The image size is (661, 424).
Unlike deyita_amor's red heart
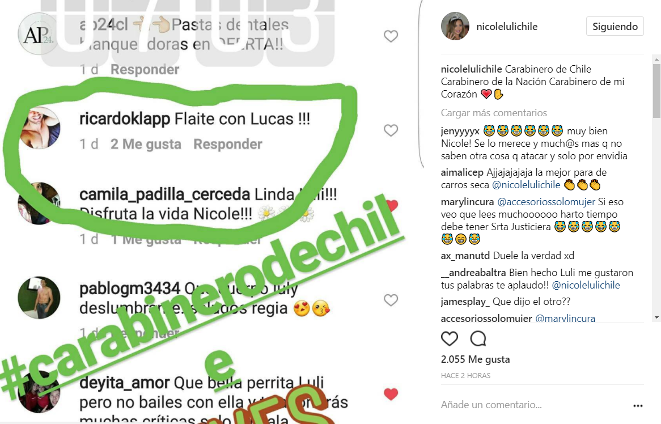click(391, 394)
